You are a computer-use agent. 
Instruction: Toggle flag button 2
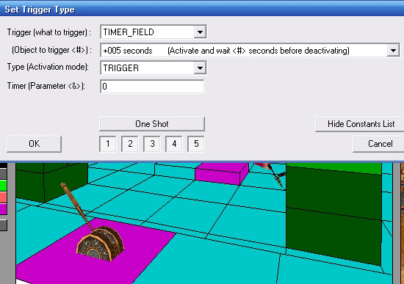click(x=130, y=144)
